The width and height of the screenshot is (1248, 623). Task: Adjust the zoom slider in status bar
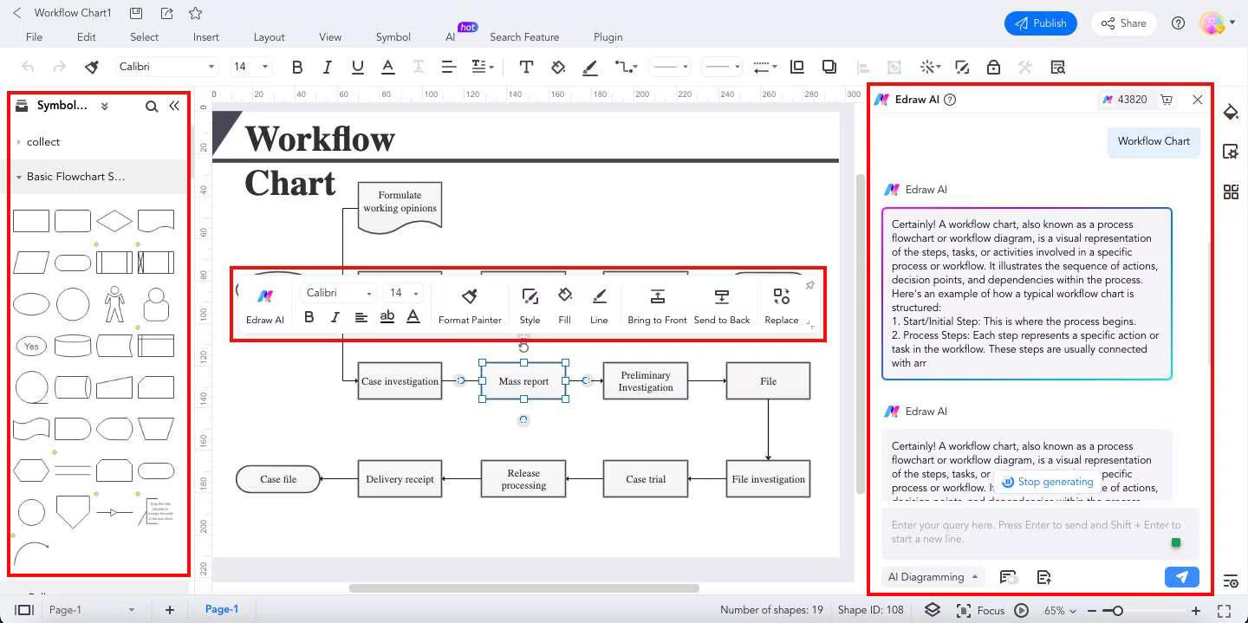click(1118, 611)
